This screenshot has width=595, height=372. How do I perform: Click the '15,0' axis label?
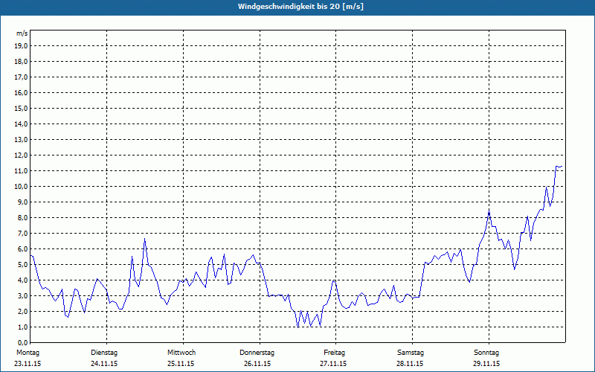[21, 108]
